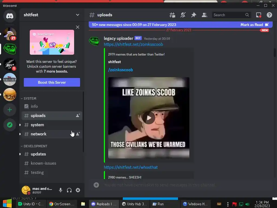Click the channel list scrollbar
Screen dimensions: 277x208
pyautogui.click(x=83, y=122)
